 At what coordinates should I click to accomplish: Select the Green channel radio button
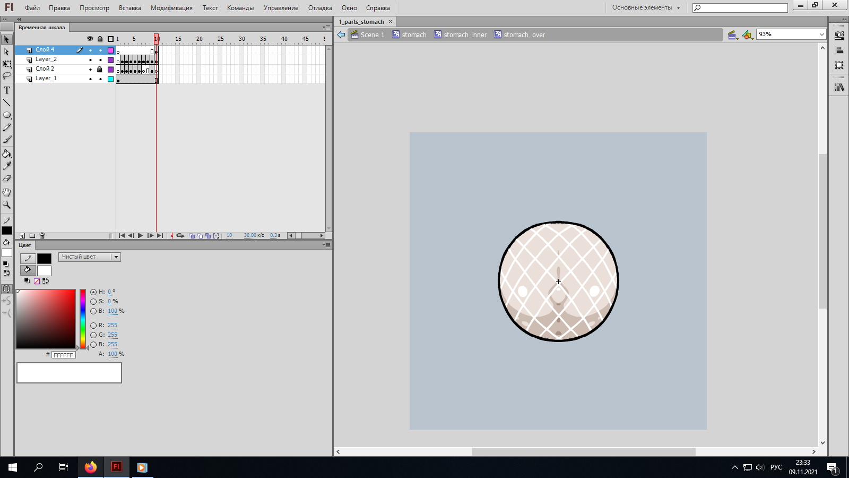pos(93,335)
